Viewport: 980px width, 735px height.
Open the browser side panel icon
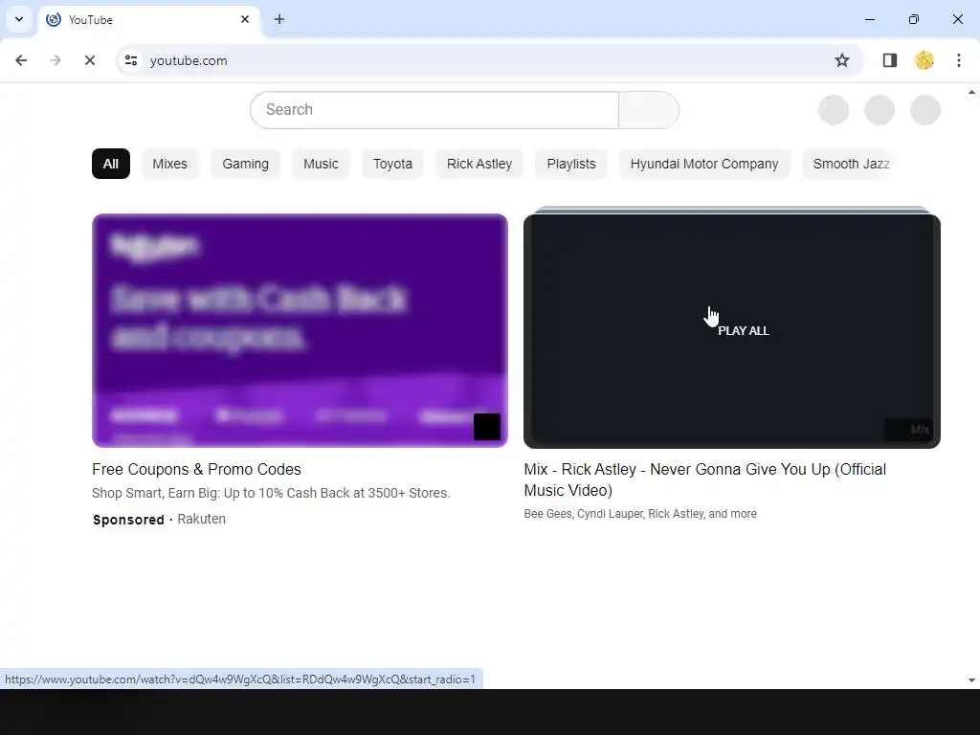(889, 60)
